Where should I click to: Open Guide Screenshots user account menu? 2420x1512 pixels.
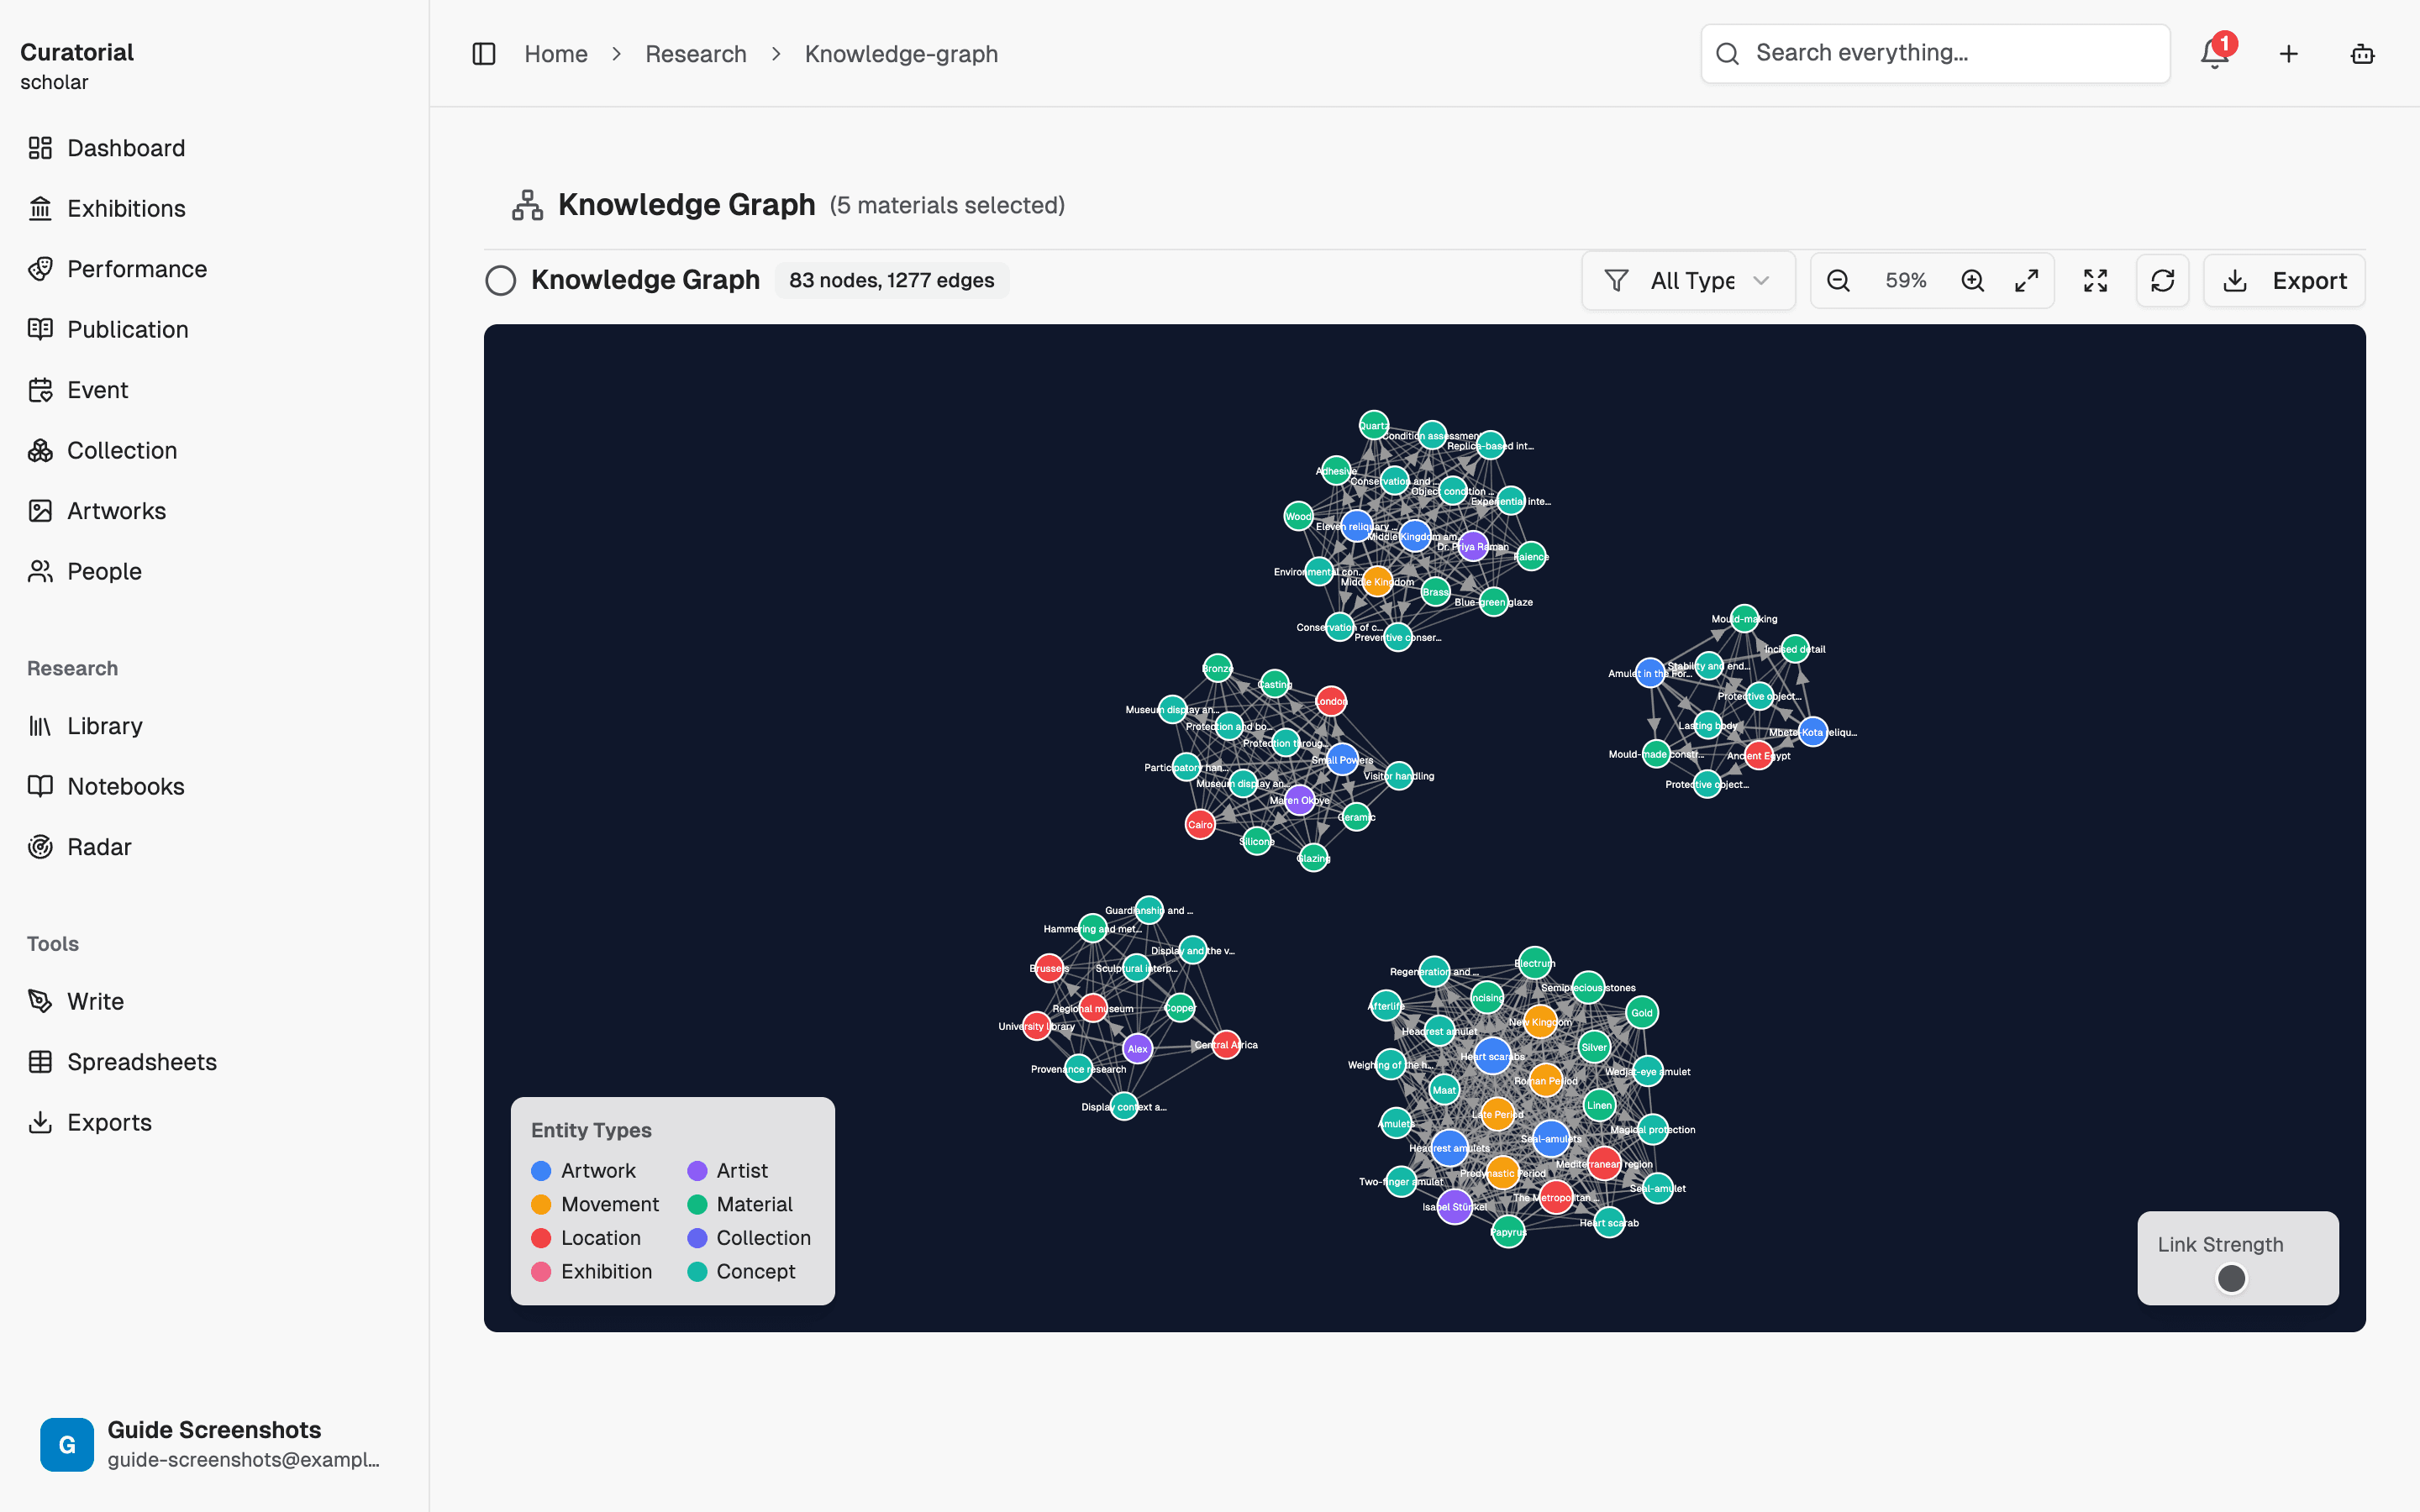pos(214,1443)
